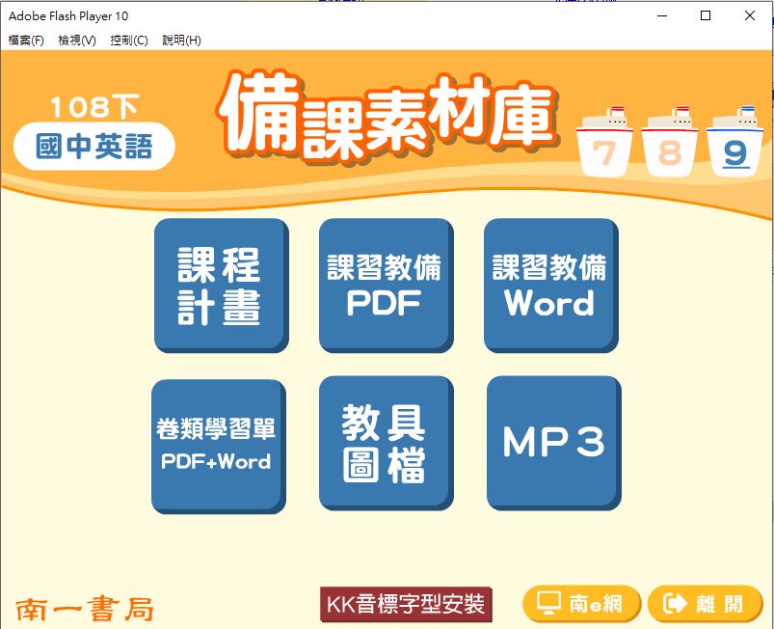
Task: Click the 國中英語 subject badge
Action: (94, 147)
